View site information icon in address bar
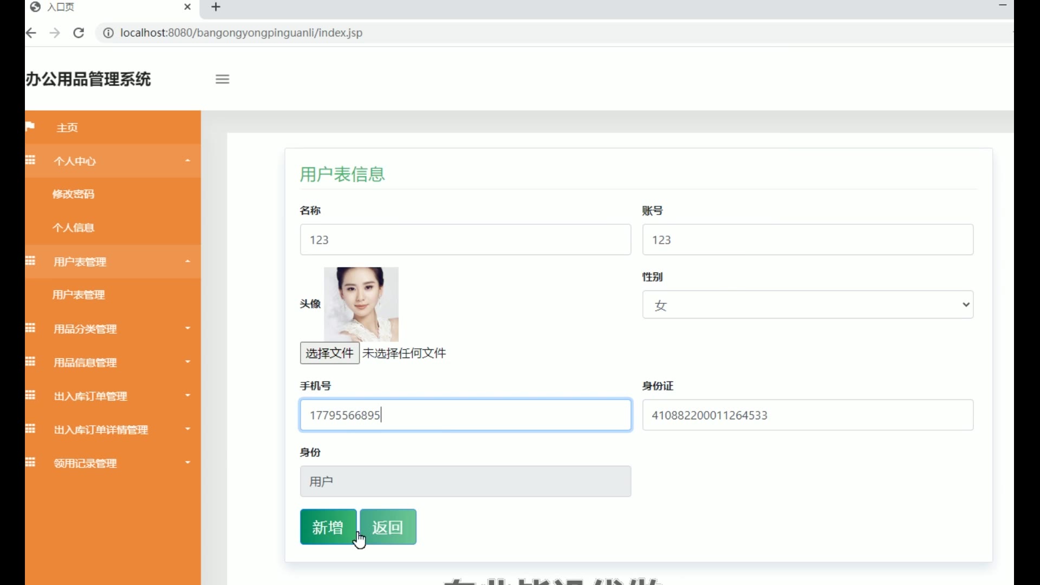The height and width of the screenshot is (585, 1040). point(108,33)
